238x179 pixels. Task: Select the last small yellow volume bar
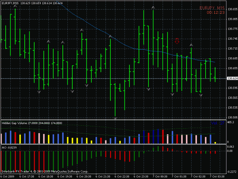coord(215,143)
